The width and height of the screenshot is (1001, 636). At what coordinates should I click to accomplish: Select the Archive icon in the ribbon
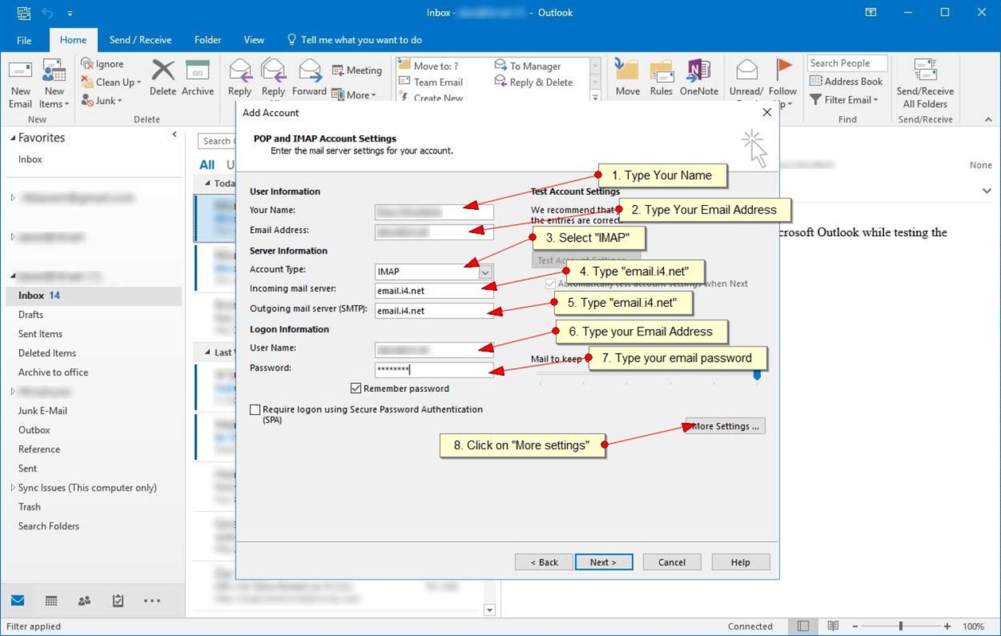tap(198, 77)
